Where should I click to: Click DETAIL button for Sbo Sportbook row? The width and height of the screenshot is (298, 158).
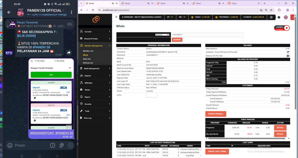tap(280, 134)
